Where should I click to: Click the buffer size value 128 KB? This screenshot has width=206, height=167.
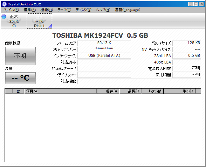point(187,43)
